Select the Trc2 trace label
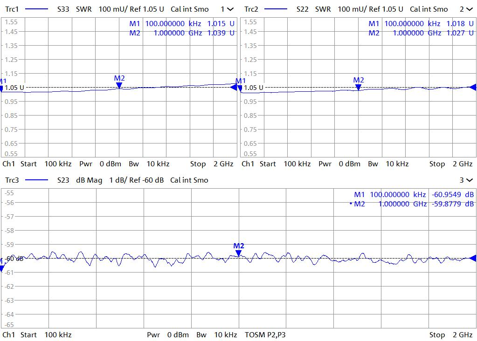 pos(251,9)
